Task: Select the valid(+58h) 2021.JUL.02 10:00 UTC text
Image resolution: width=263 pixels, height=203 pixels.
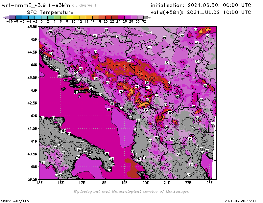Action: 201,12
